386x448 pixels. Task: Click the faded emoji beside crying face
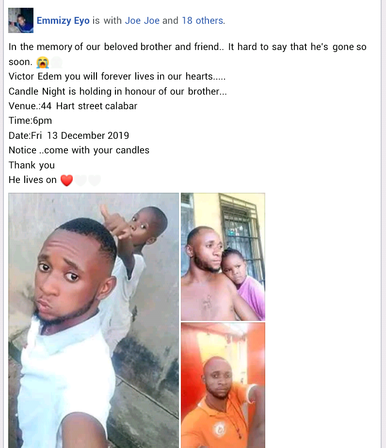coord(57,62)
